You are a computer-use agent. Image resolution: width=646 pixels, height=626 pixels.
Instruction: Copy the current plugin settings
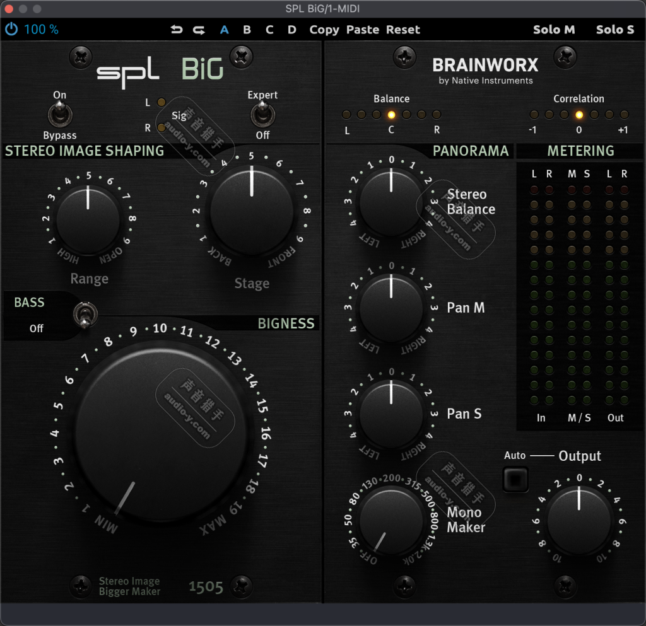(x=324, y=30)
